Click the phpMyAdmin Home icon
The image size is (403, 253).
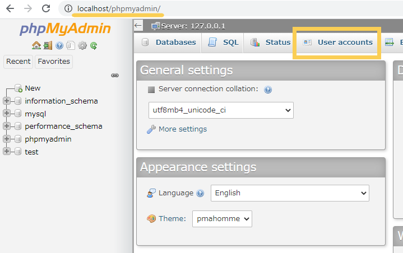pyautogui.click(x=36, y=46)
